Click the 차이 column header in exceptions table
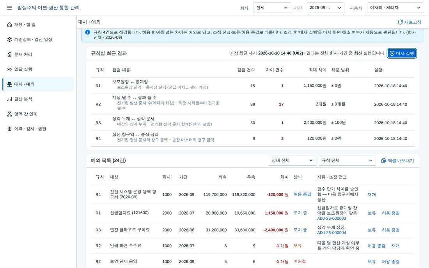This screenshot has width=429, height=268. (x=284, y=177)
